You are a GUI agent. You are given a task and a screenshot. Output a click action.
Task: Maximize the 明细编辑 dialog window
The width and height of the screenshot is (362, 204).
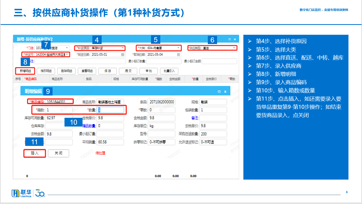pyautogui.click(x=219, y=92)
